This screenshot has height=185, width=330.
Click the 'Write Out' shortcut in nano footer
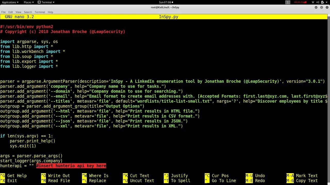[x=55, y=176]
